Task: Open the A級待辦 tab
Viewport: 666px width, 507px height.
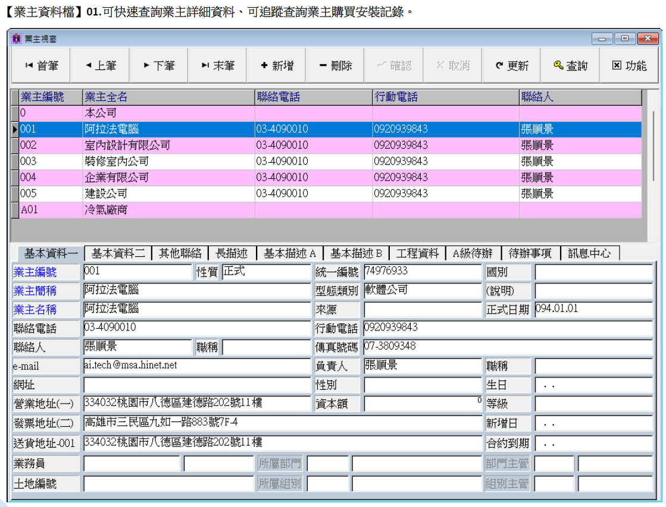Action: (x=473, y=253)
